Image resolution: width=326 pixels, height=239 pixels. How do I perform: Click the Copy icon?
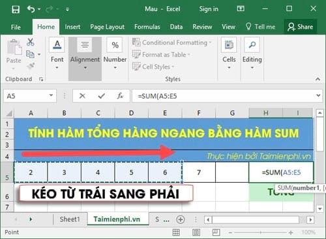(30, 54)
